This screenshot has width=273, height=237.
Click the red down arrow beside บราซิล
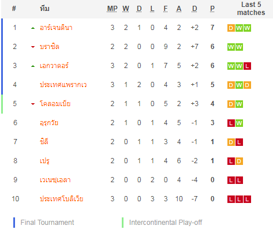pos(33,47)
